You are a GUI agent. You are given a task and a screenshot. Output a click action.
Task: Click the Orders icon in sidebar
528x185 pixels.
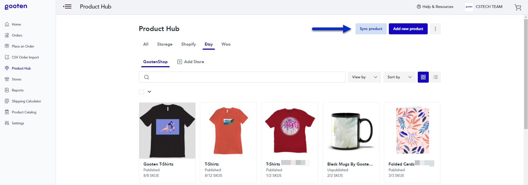(x=7, y=35)
